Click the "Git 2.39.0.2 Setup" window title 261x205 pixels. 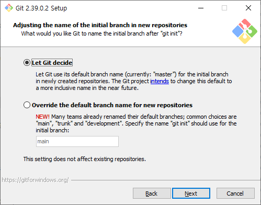pyautogui.click(x=41, y=8)
